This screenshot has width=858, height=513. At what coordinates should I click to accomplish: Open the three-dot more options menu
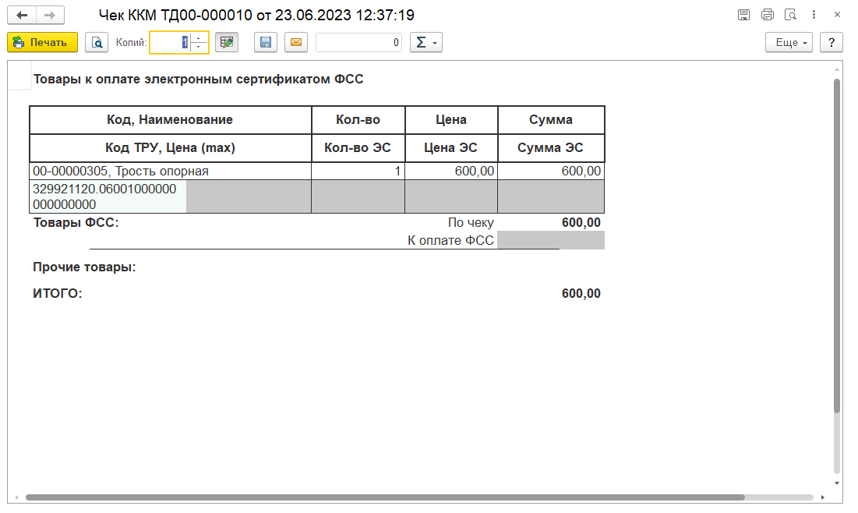click(x=814, y=15)
